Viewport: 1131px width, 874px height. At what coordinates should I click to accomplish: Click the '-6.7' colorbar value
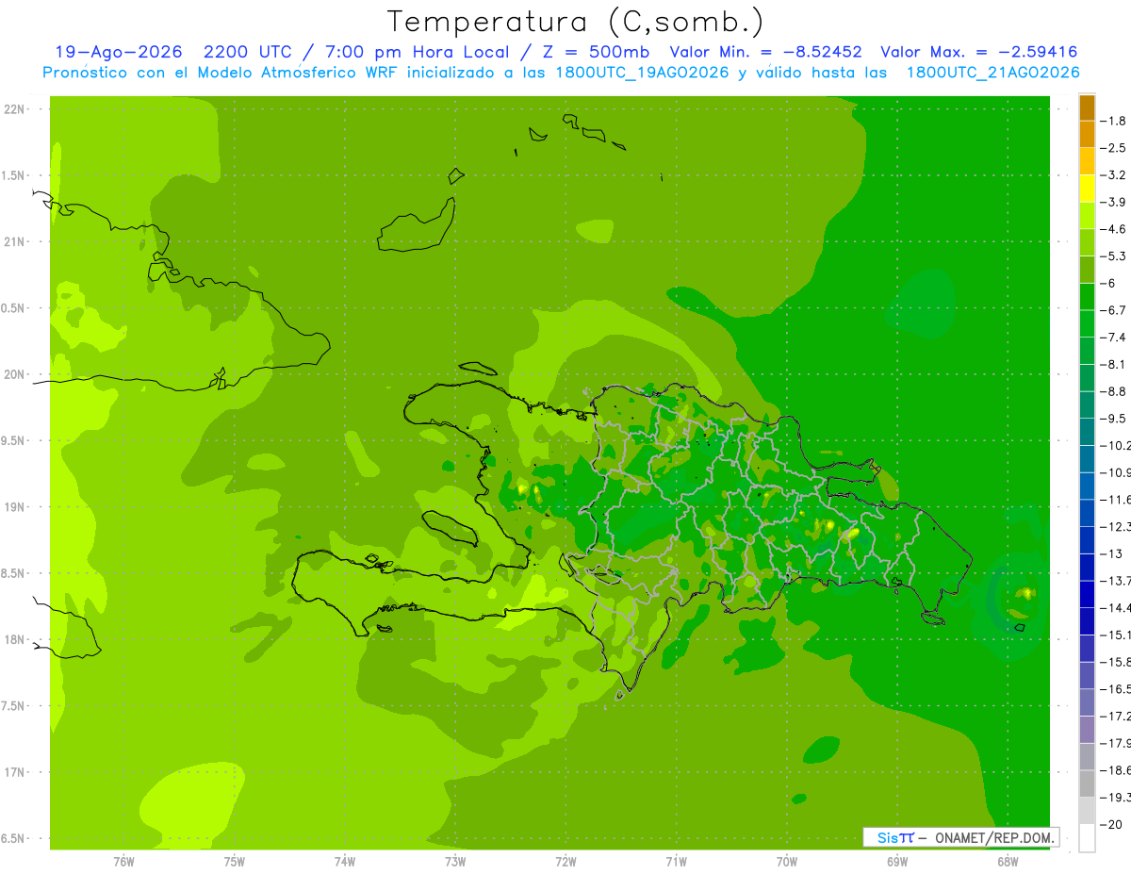tap(1113, 310)
